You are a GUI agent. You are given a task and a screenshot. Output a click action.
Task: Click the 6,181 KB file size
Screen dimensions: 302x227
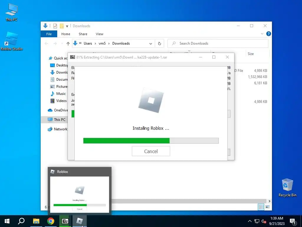261,83
